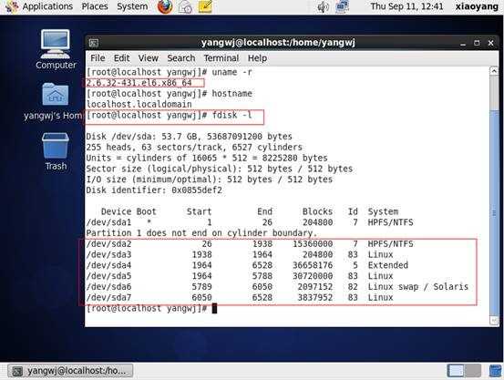Click the volume speaker icon
Image resolution: width=504 pixels, height=380 pixels.
pos(323,6)
